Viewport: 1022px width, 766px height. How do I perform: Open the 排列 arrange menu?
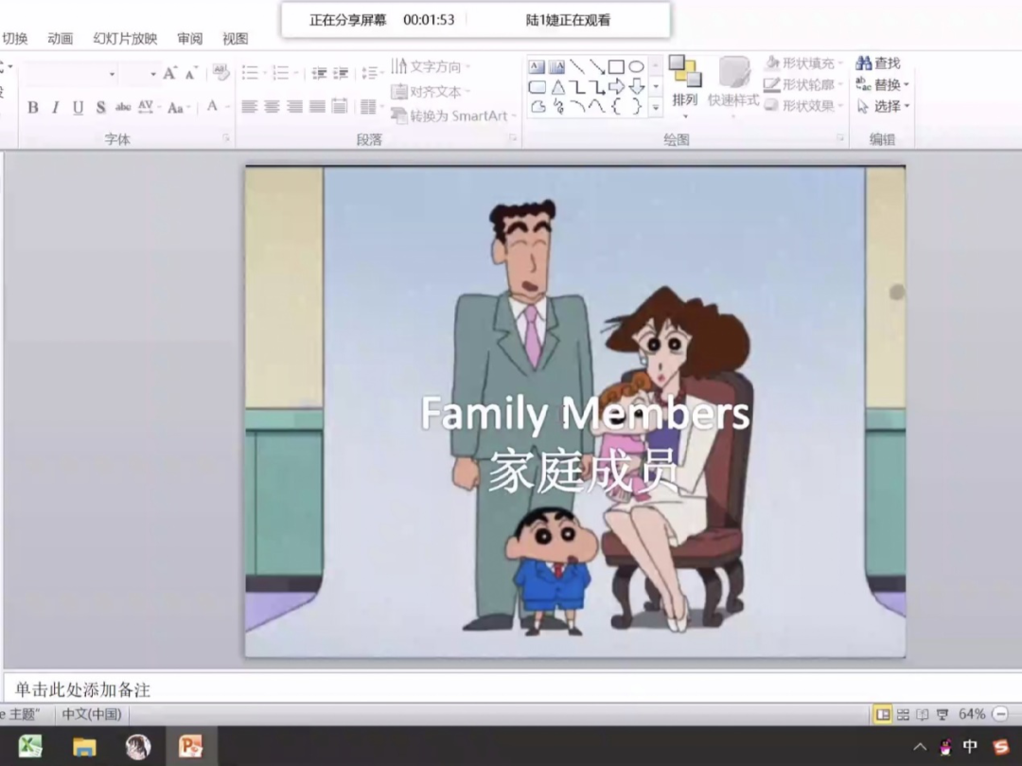pyautogui.click(x=685, y=87)
